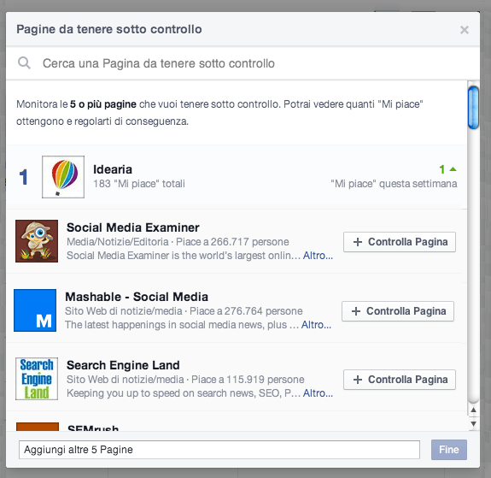Viewport: 491px width, 478px height.
Task: Click the search magnifier icon
Action: pyautogui.click(x=24, y=62)
